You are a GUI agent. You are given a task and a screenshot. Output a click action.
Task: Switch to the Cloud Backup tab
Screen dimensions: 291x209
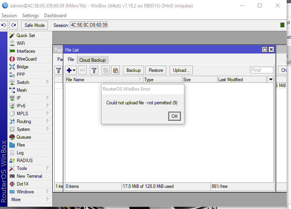93,60
